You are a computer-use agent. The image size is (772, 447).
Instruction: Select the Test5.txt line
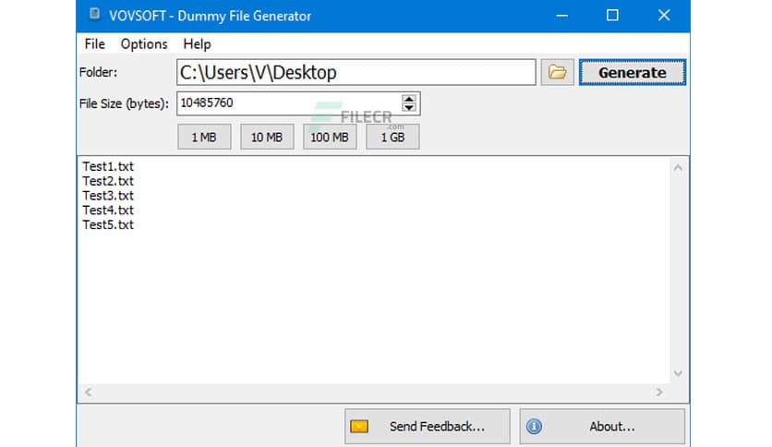pyautogui.click(x=108, y=225)
